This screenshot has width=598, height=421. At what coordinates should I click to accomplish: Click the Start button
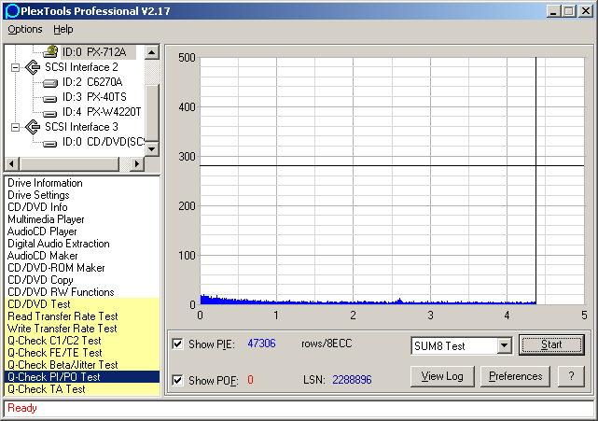[x=551, y=345]
